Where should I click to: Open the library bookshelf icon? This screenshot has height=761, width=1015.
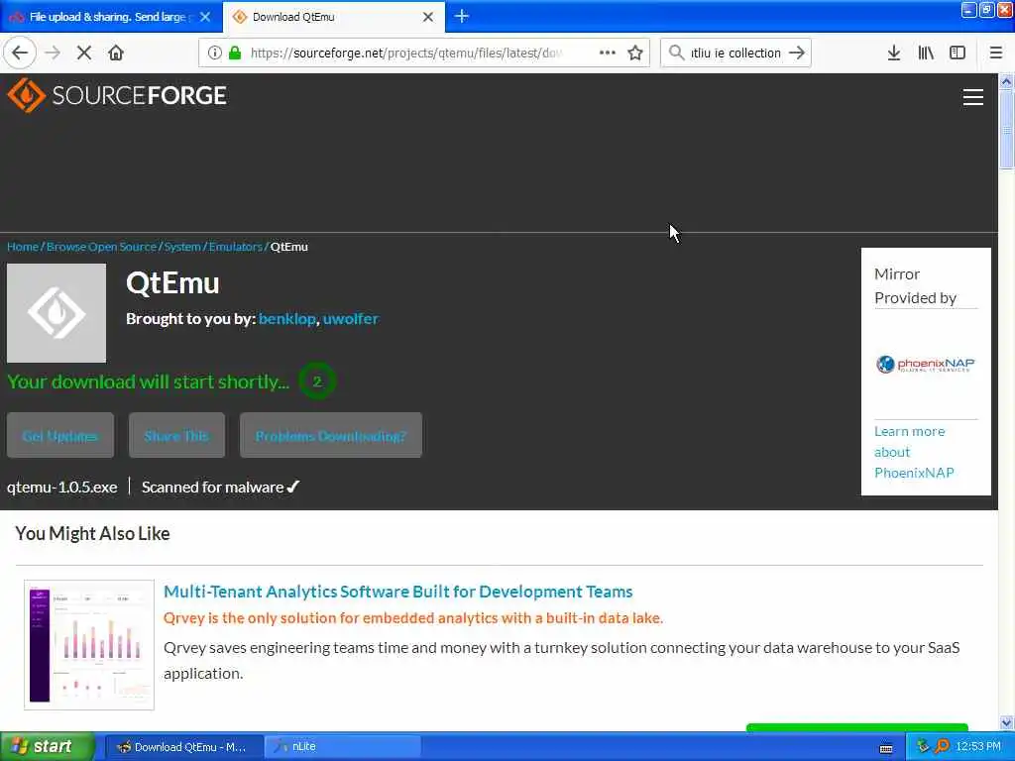(x=926, y=53)
